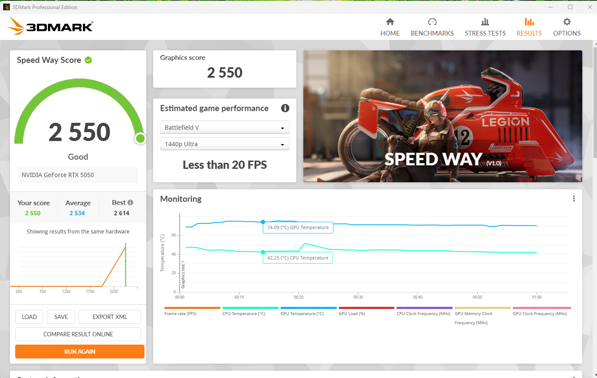
Task: Click the average score 2 534
Action: click(77, 213)
